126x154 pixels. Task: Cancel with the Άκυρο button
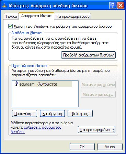click(110, 146)
